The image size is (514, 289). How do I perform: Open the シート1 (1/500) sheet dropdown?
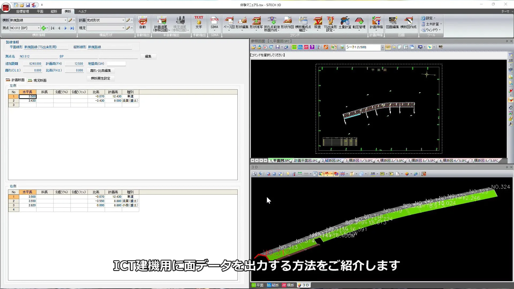point(382,47)
